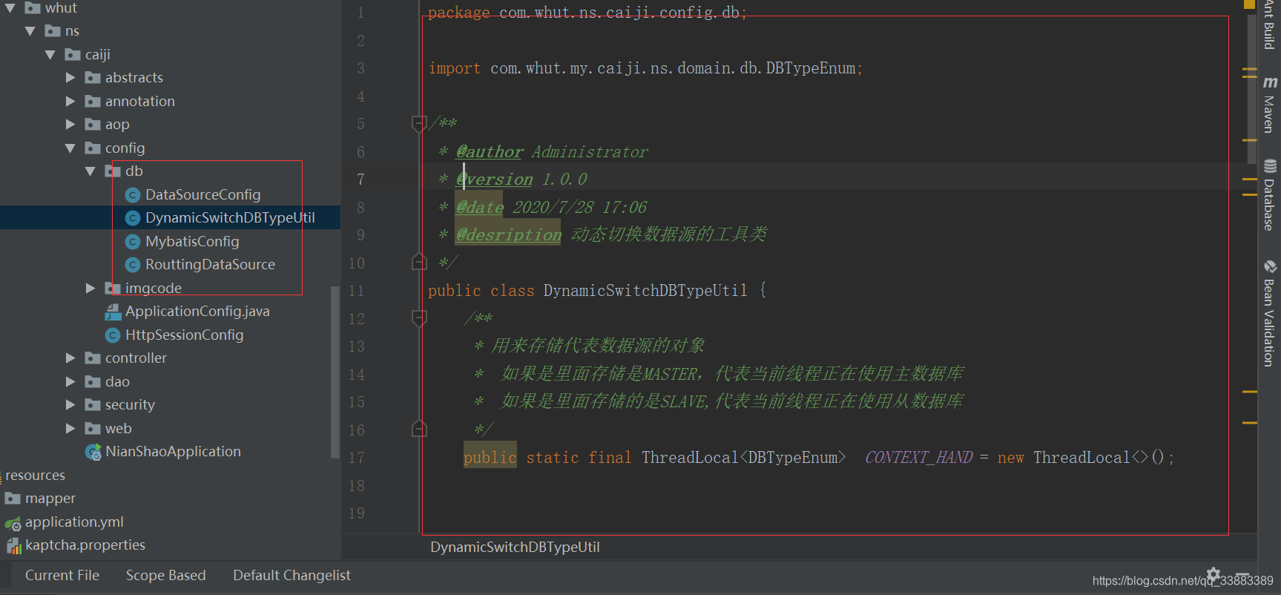Image resolution: width=1281 pixels, height=595 pixels.
Task: Collapse the whut folder
Action: 10,8
